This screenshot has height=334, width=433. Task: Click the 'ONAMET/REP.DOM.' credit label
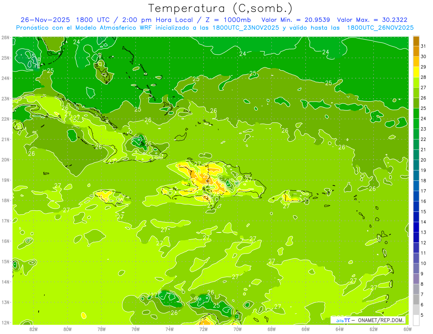pos(381,320)
